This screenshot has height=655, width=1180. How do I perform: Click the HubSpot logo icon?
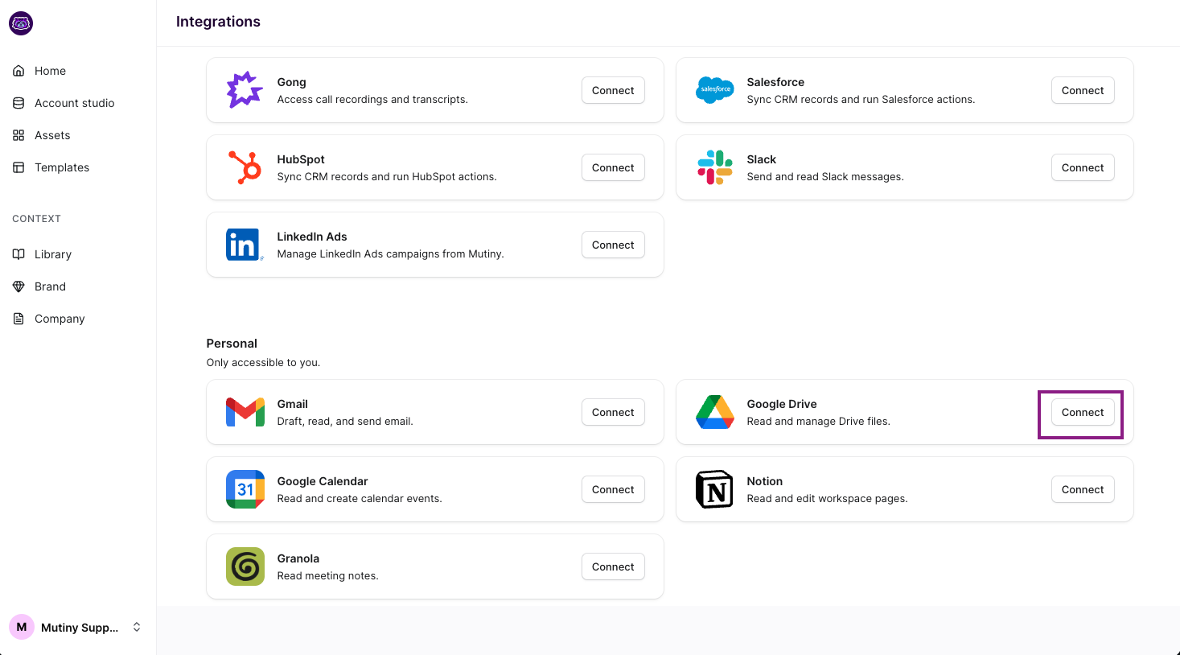245,167
